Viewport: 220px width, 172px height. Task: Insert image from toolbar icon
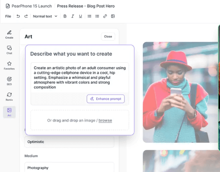click(113, 16)
